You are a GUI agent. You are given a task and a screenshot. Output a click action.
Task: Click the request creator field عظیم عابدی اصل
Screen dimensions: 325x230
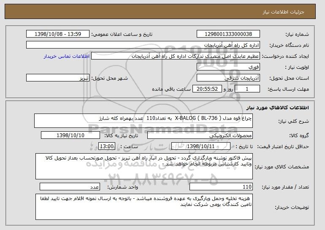[x=176, y=56]
